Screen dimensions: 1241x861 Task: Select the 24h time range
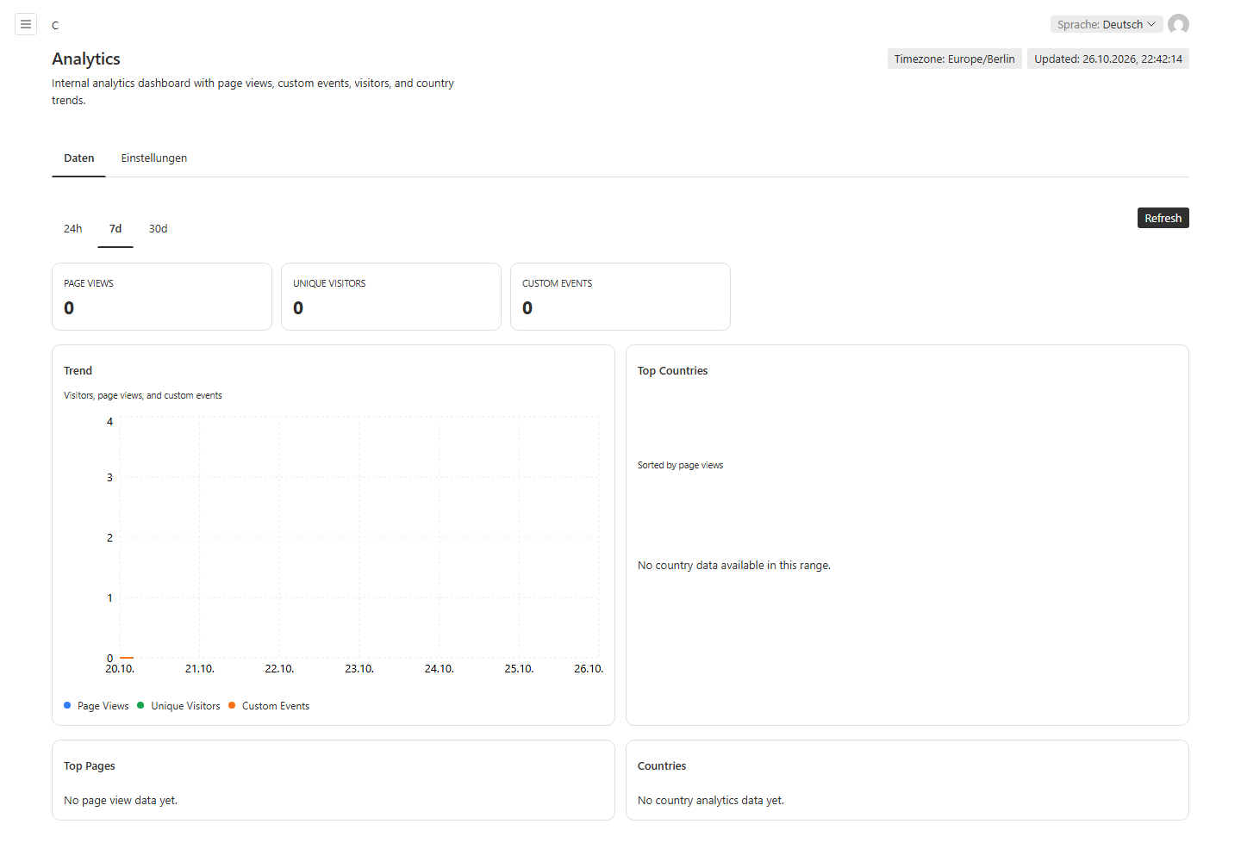(x=73, y=229)
